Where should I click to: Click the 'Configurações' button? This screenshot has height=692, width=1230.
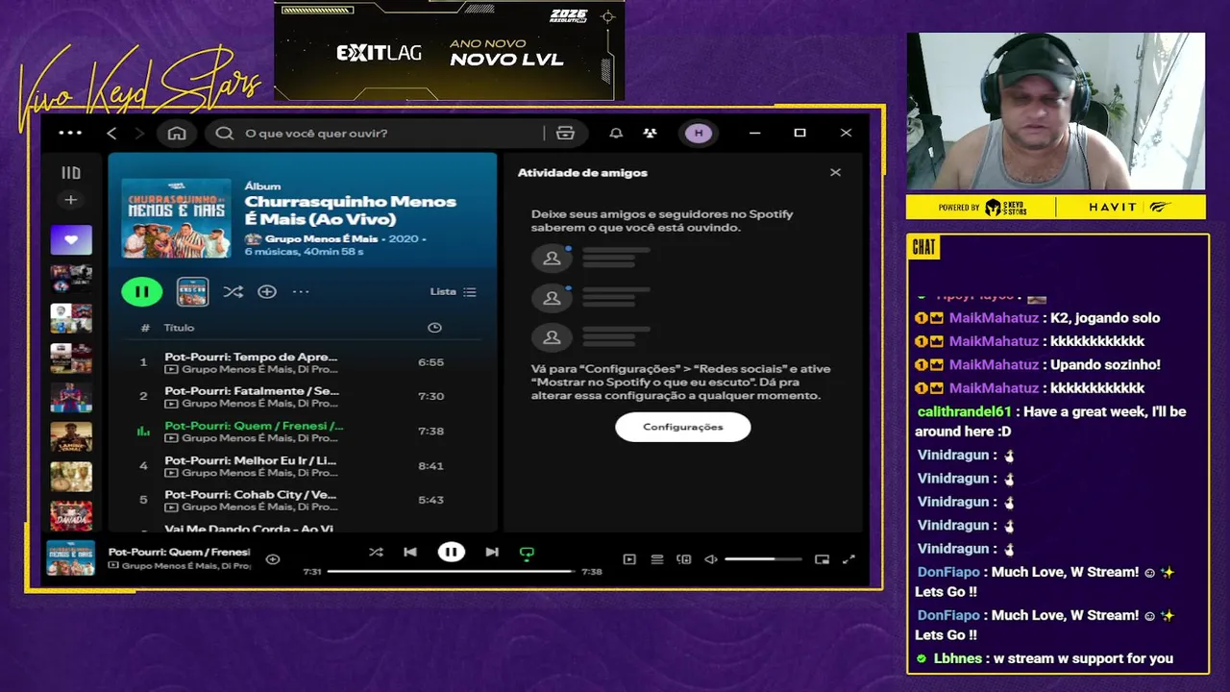click(682, 427)
